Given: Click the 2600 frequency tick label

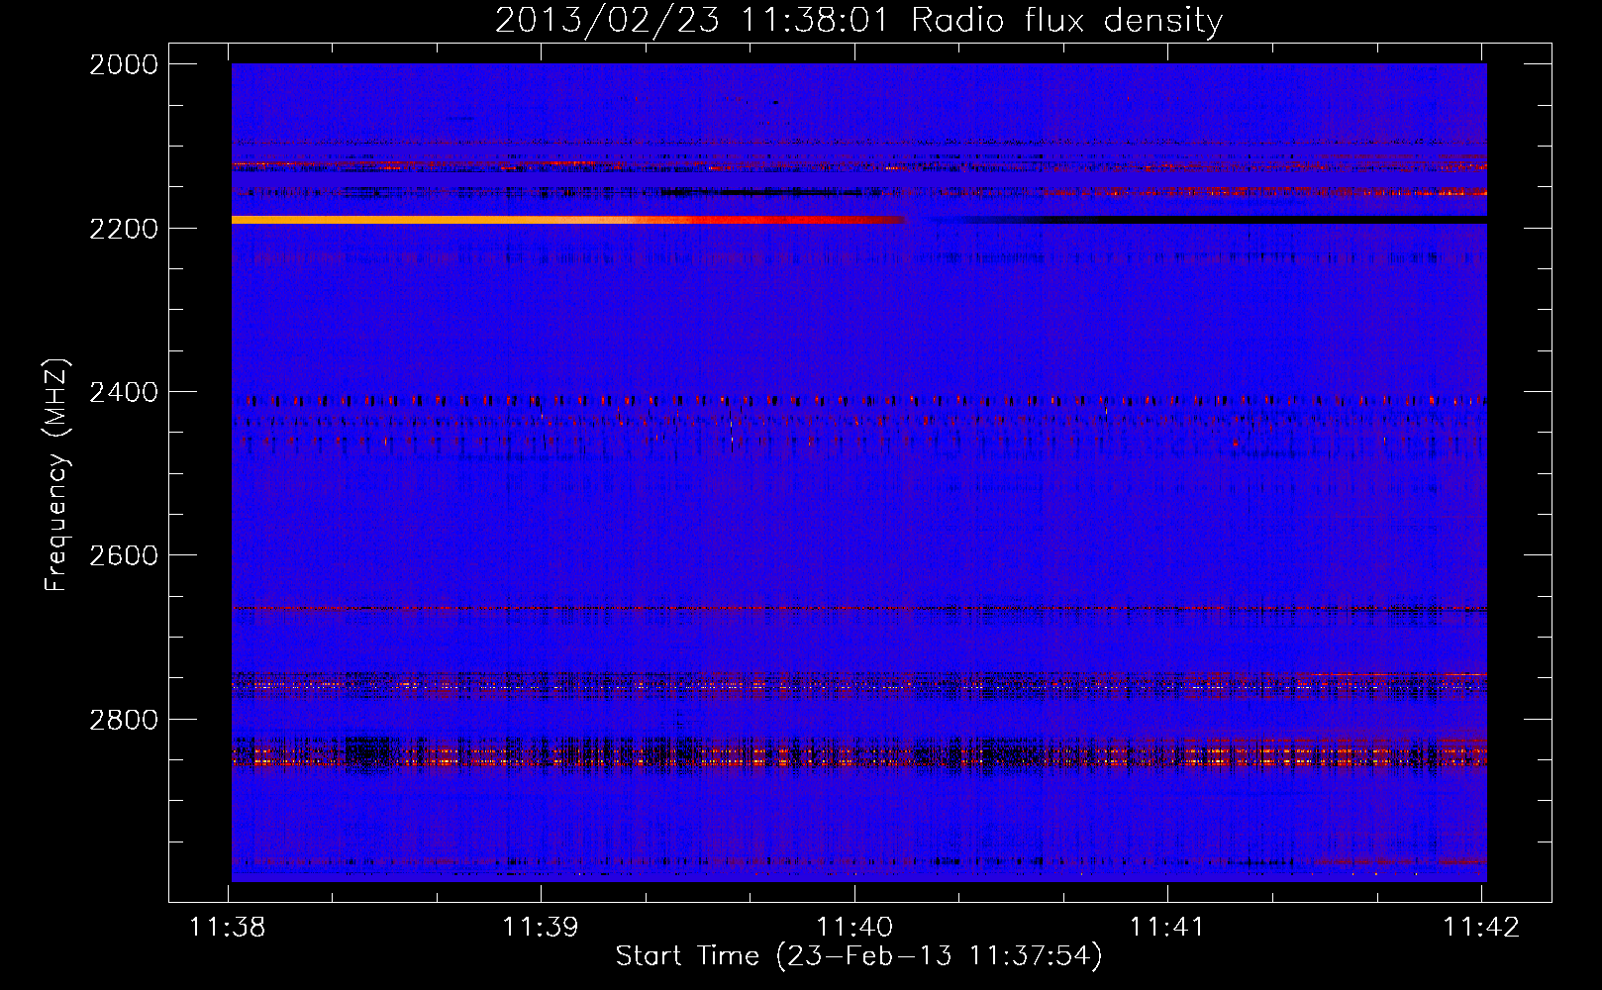Looking at the screenshot, I should (x=124, y=555).
